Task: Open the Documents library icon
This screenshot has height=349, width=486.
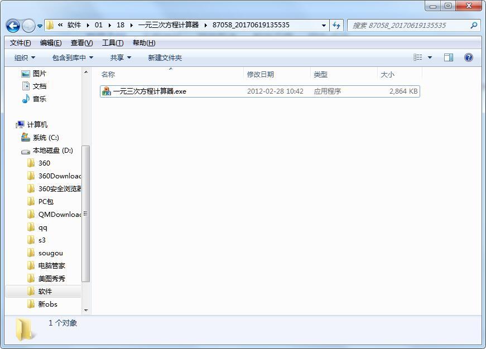Action: (26, 86)
